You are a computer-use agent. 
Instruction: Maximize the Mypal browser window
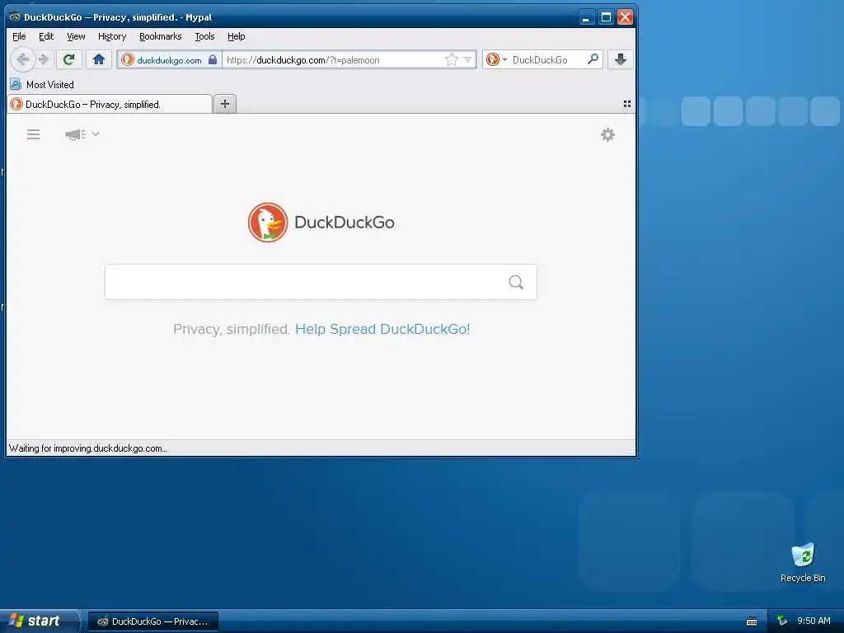(x=606, y=17)
